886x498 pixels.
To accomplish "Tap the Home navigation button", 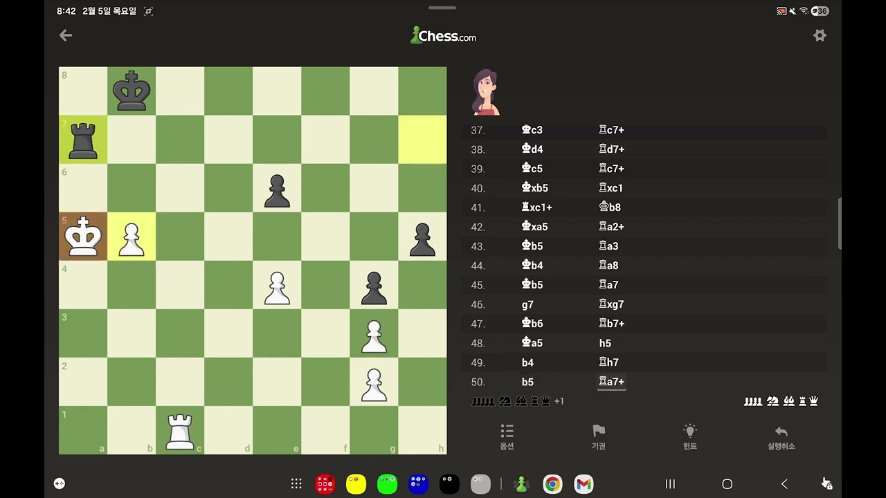I will 727,484.
